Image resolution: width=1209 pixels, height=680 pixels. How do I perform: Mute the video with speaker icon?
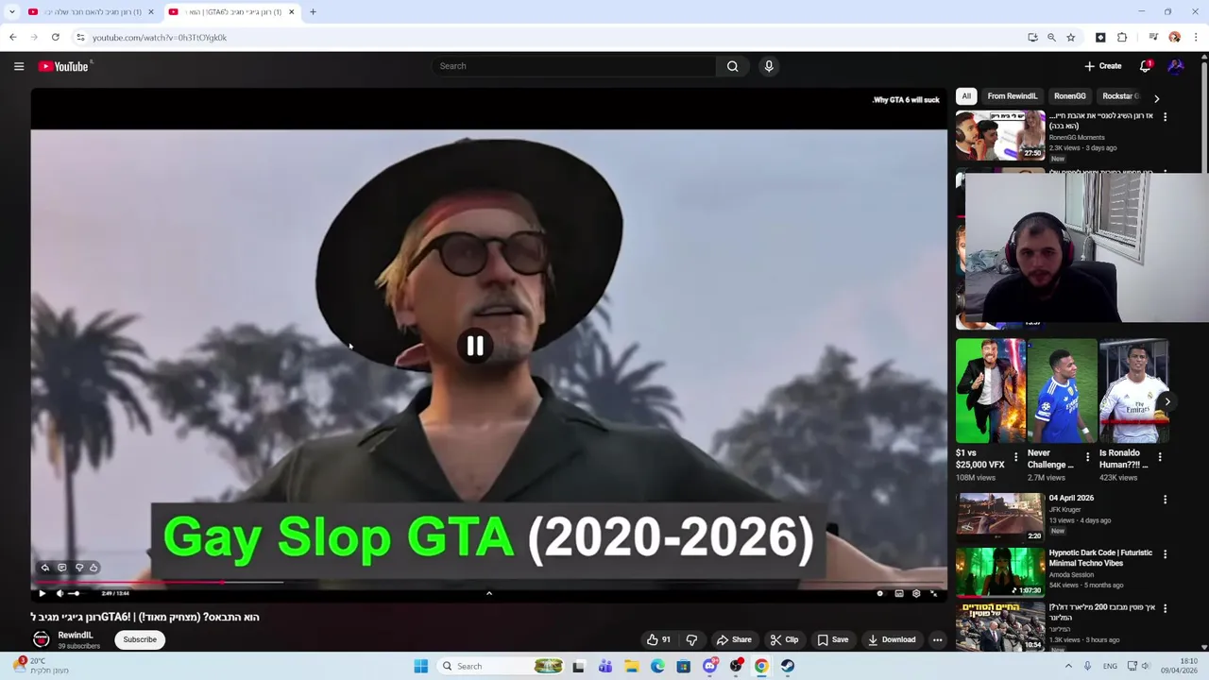pos(60,593)
